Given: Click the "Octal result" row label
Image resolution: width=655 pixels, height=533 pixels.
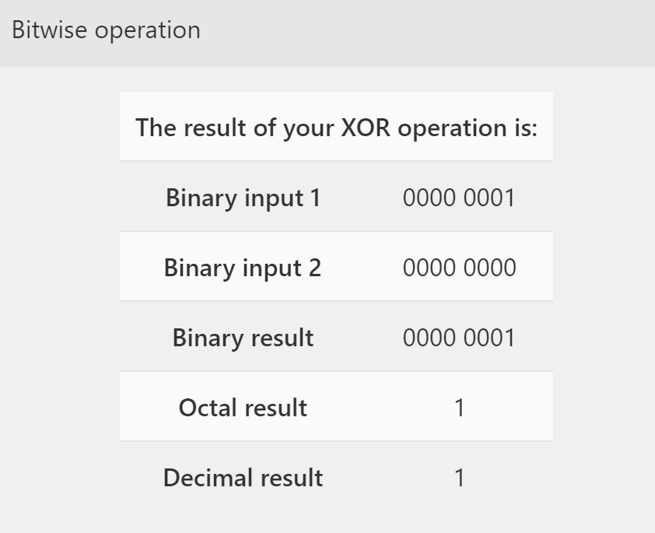Looking at the screenshot, I should point(243,408).
